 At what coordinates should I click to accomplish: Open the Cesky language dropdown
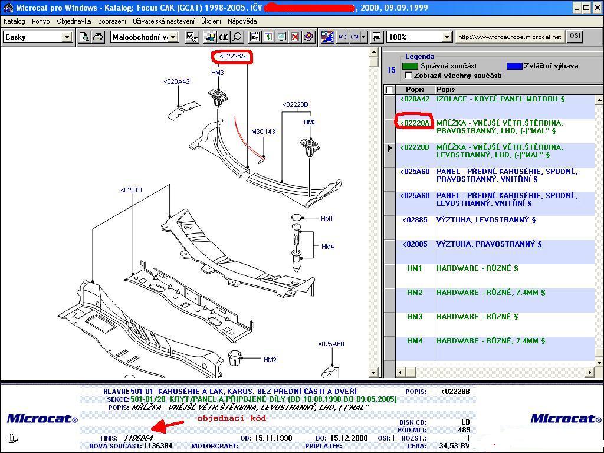click(x=67, y=37)
